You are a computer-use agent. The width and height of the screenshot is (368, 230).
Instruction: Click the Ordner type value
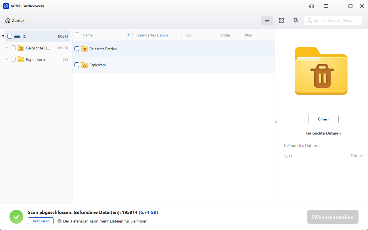(x=357, y=156)
